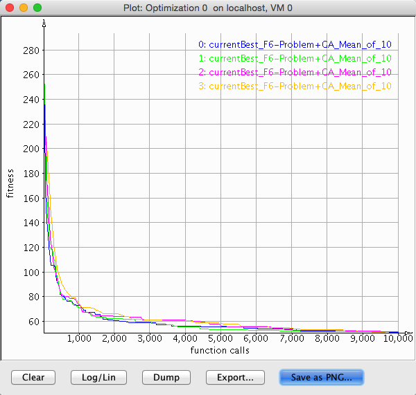Screen dimensions: 416x395
Task: Click the y-axis arrowhead at top
Action: click(44, 24)
